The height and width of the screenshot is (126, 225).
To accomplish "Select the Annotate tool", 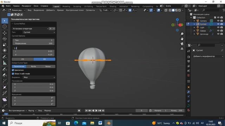I will pos(5,57).
